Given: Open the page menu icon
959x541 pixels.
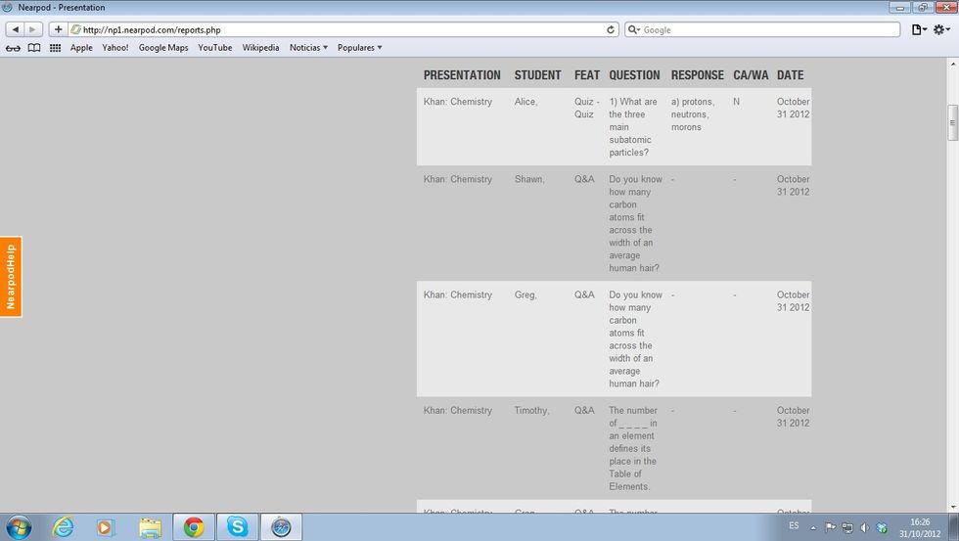Looking at the screenshot, I should pos(919,29).
